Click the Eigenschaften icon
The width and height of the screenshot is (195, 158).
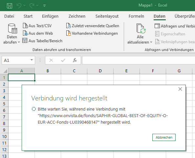(157, 34)
